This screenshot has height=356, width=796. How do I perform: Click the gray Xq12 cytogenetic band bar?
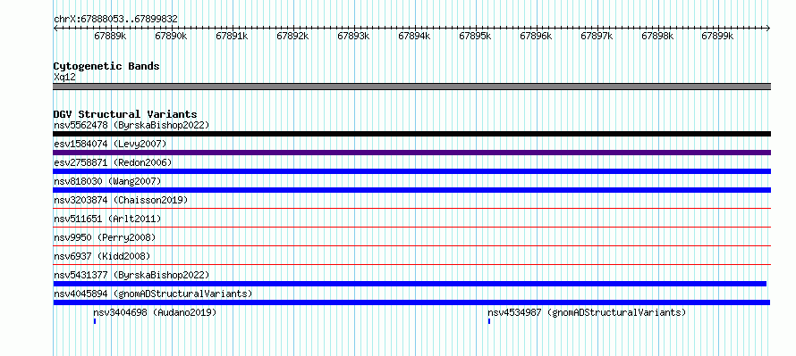click(411, 87)
